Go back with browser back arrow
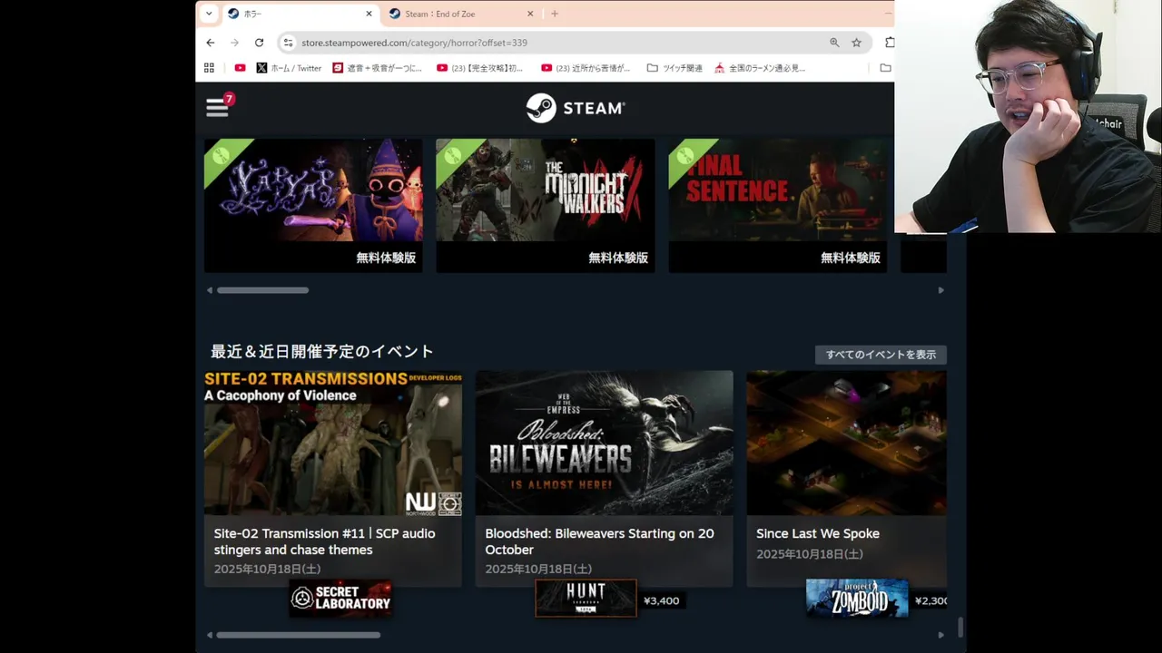 coord(211,43)
